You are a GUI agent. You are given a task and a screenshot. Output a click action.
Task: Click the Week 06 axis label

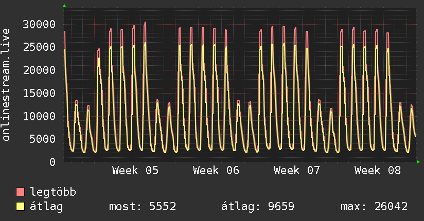216,171
